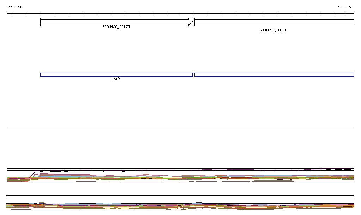Click the msmX text label

click(x=116, y=79)
